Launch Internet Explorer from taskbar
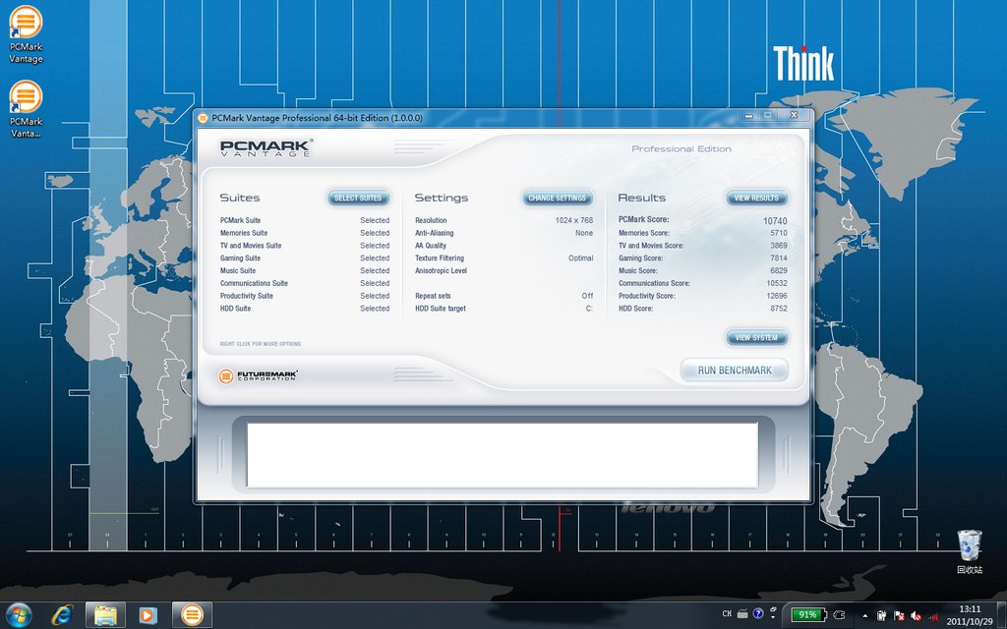The width and height of the screenshot is (1007, 629). tap(62, 615)
